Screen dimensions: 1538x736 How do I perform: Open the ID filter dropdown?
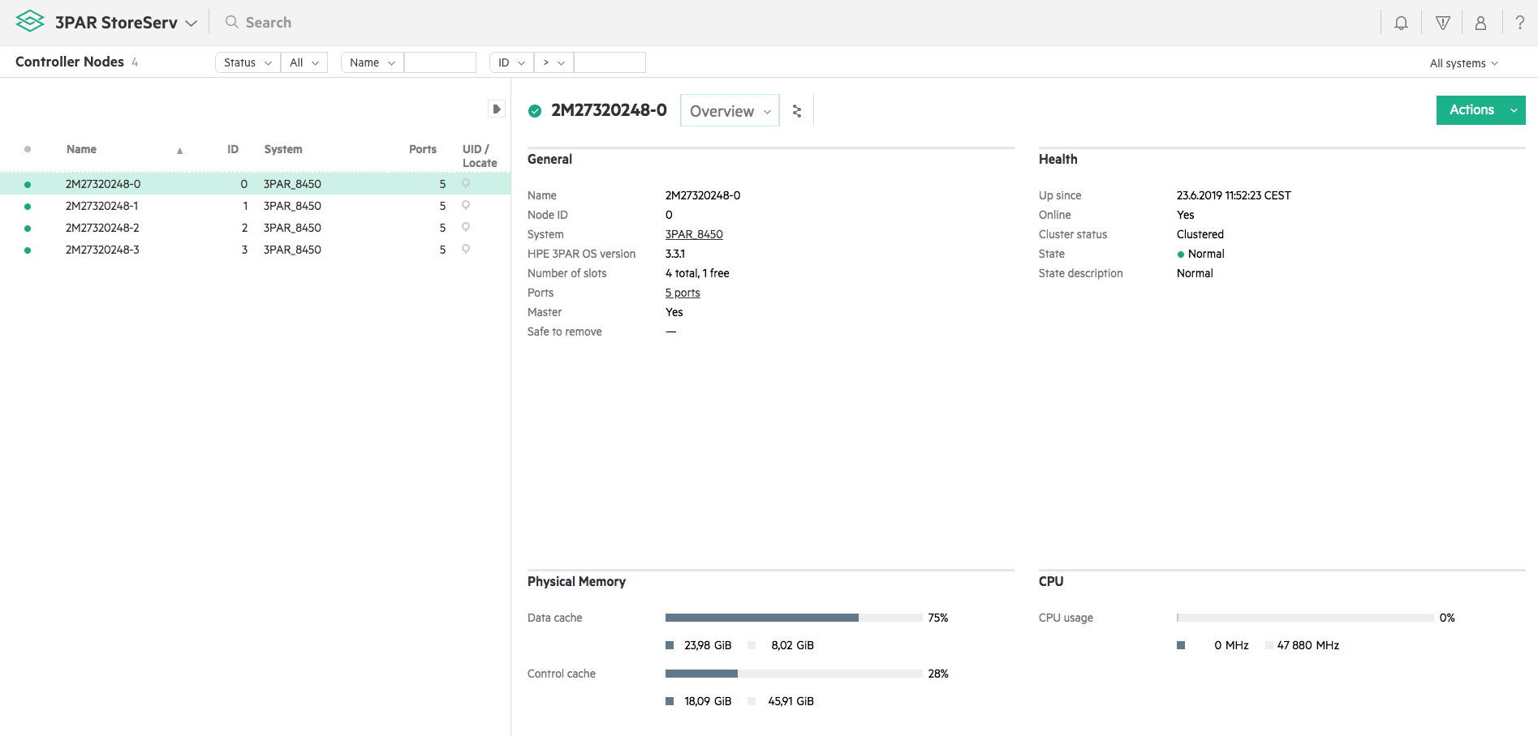(512, 62)
